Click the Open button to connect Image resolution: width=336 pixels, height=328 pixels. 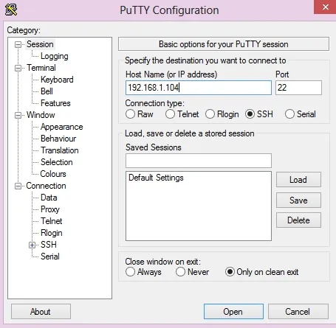click(233, 312)
